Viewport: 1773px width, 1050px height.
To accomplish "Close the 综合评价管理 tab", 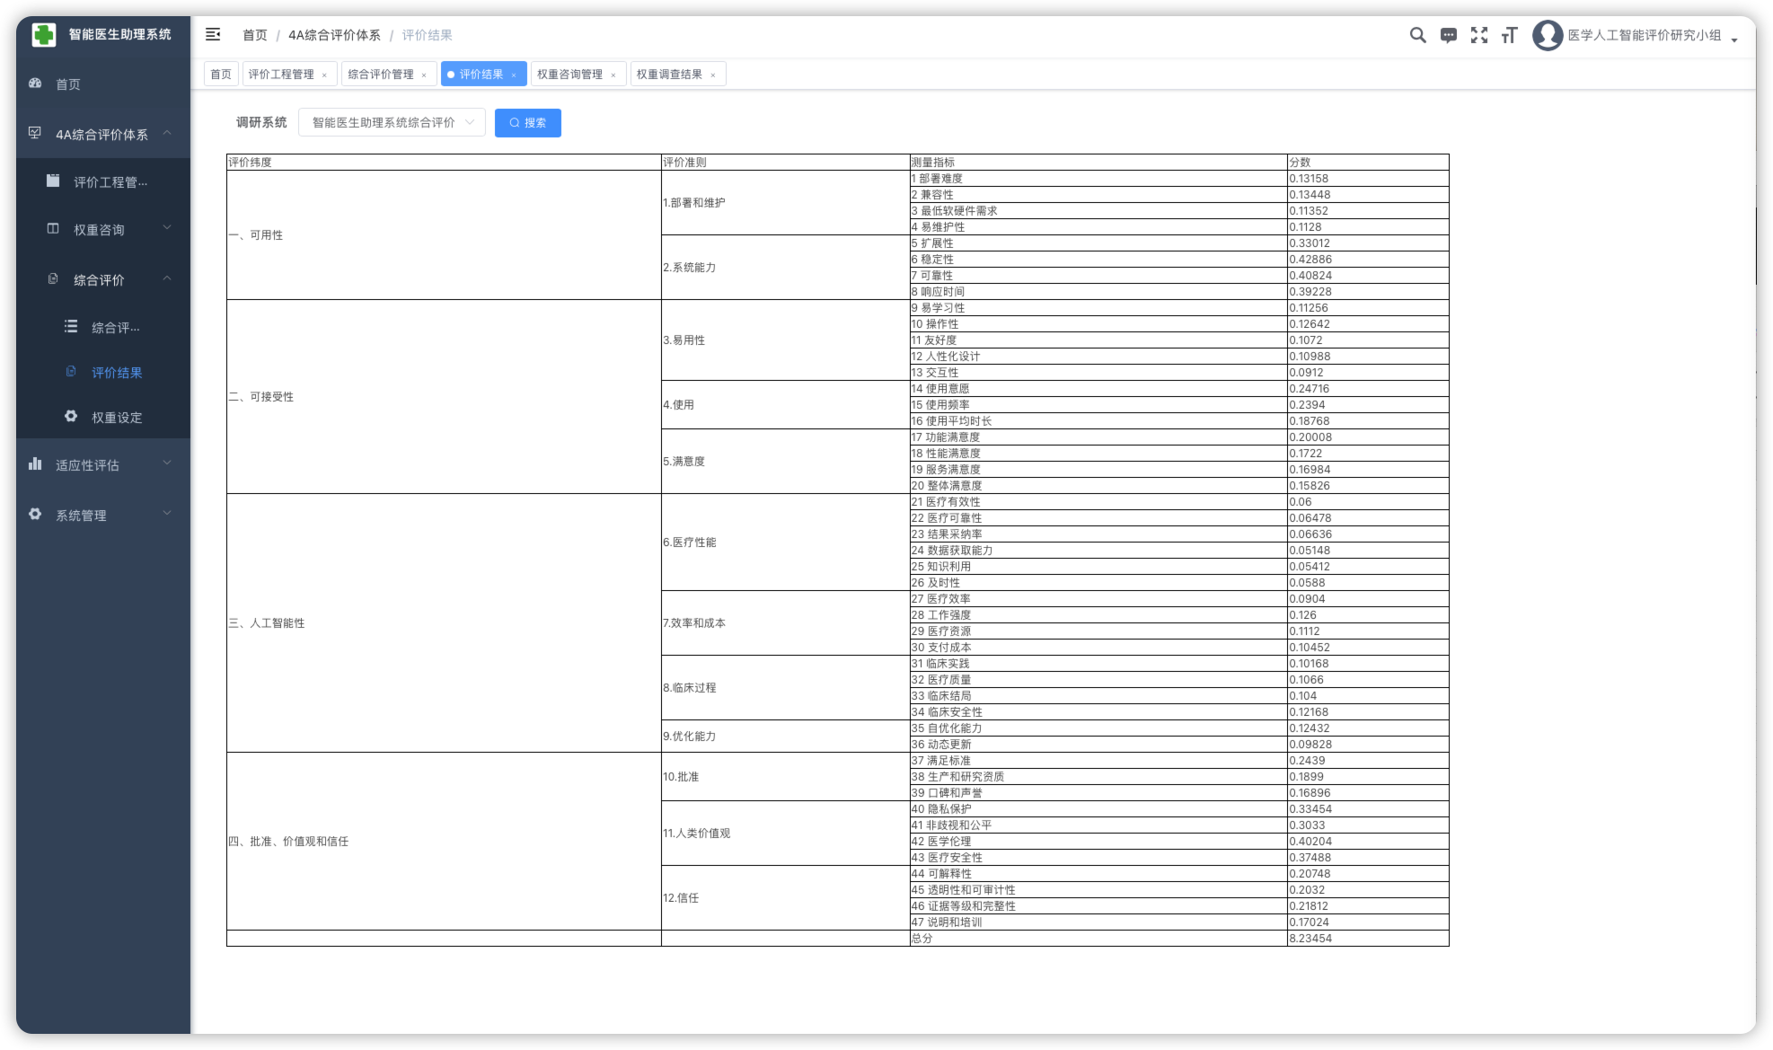I will coord(424,75).
